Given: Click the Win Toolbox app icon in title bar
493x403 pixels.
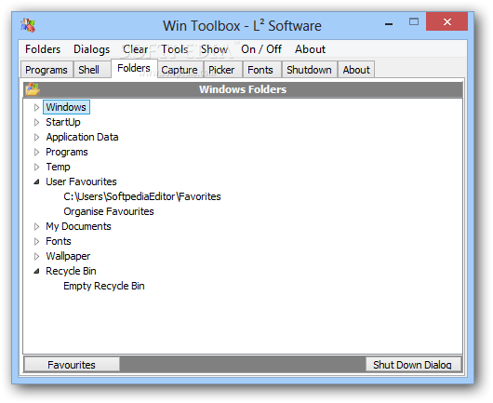Looking at the screenshot, I should [x=28, y=25].
